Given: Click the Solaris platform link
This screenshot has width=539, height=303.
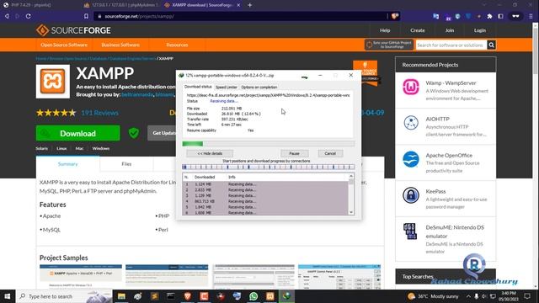Looking at the screenshot, I should coord(42,148).
